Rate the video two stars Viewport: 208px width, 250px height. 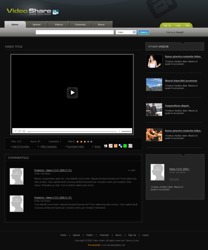[x=81, y=142]
